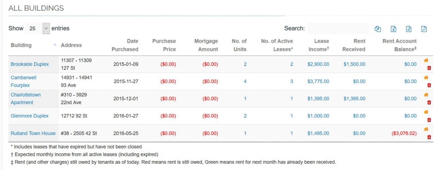
Task: Focus the Search input field
Action: pyautogui.click(x=338, y=29)
